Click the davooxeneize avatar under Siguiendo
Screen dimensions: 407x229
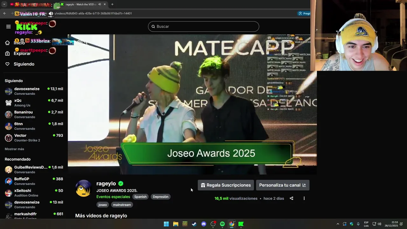pos(9,91)
